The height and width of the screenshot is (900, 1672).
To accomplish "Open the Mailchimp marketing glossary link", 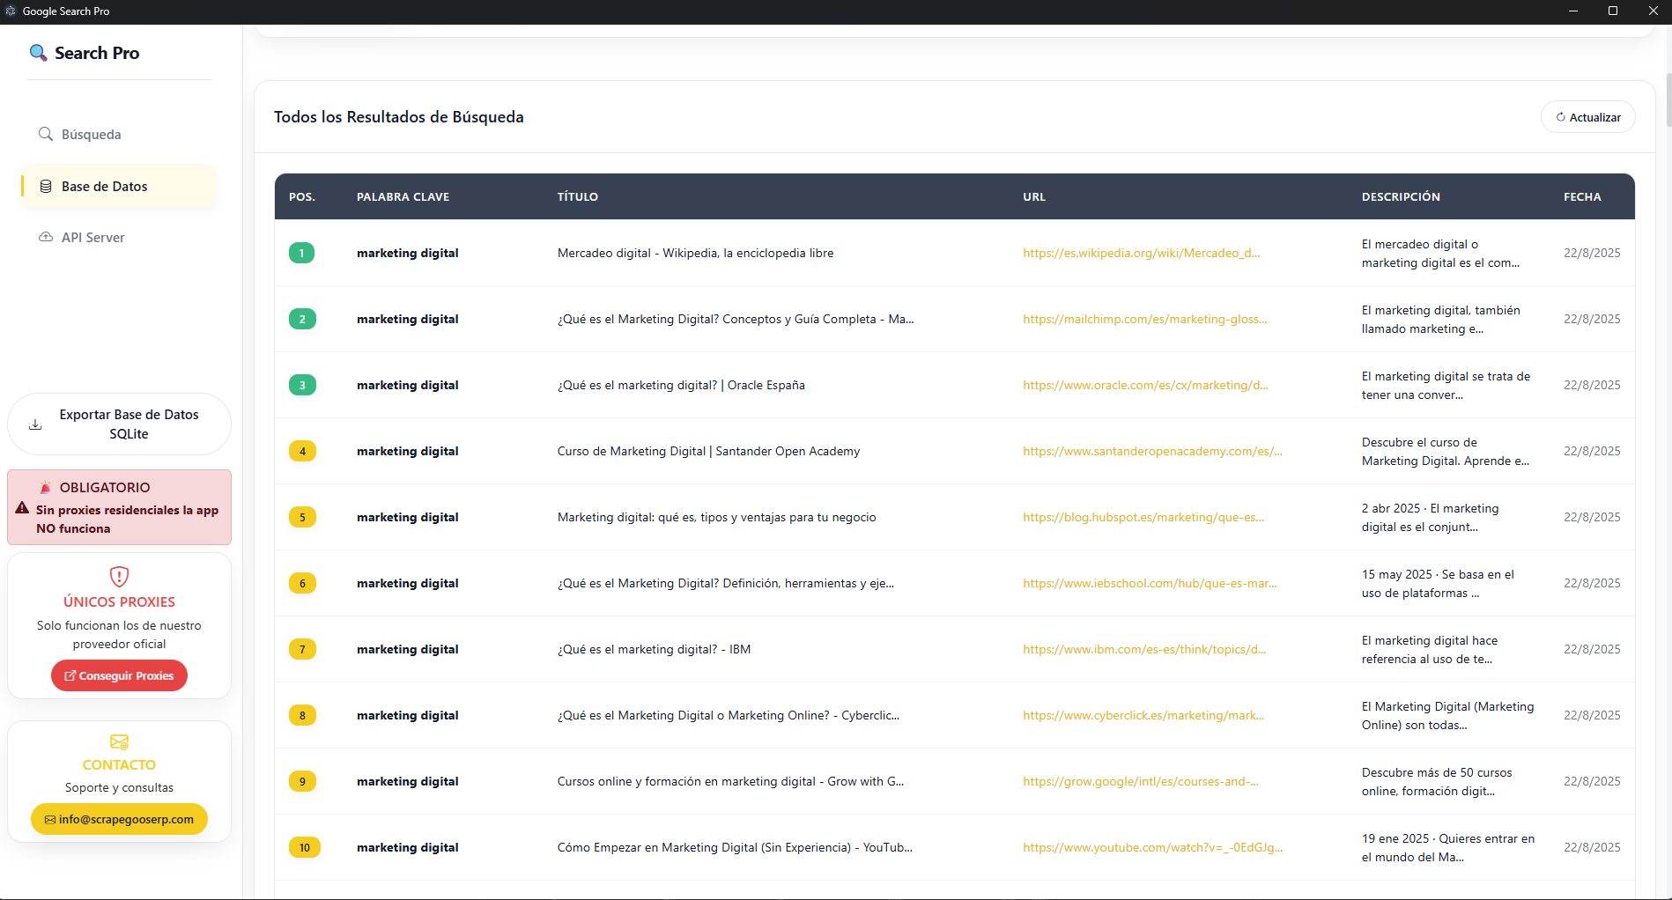I will (1144, 320).
